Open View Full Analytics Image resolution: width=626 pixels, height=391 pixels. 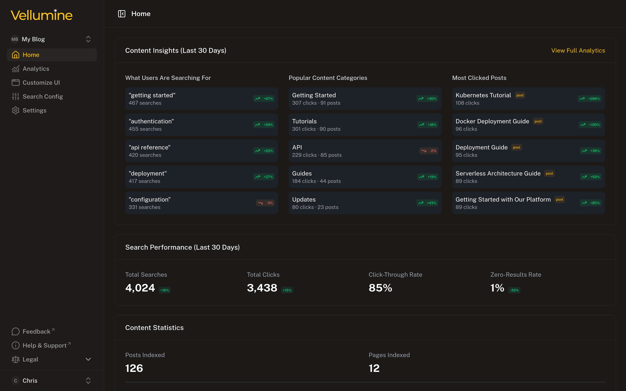pyautogui.click(x=578, y=50)
